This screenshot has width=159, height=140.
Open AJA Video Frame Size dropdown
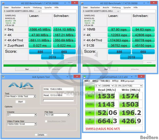[22, 124]
